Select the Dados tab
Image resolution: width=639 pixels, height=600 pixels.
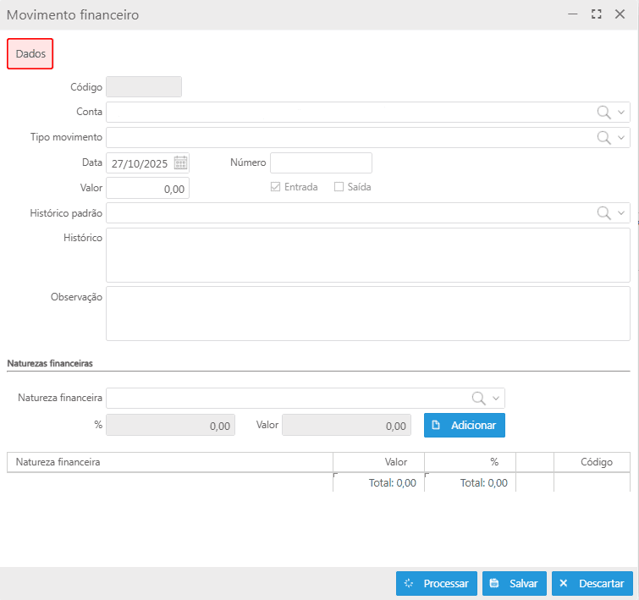click(30, 53)
